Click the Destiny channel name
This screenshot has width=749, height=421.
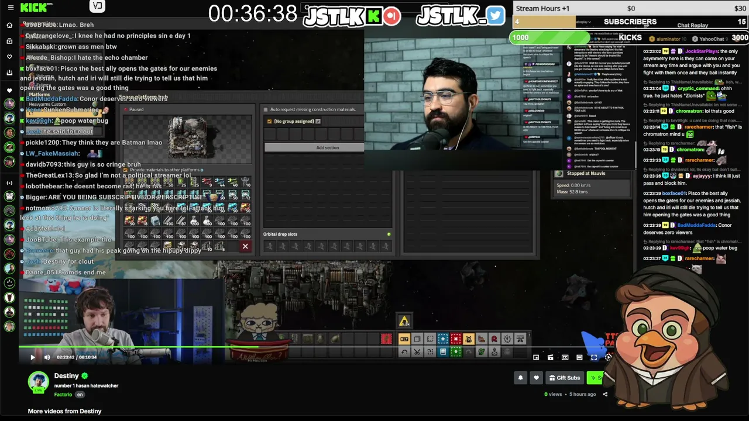66,376
